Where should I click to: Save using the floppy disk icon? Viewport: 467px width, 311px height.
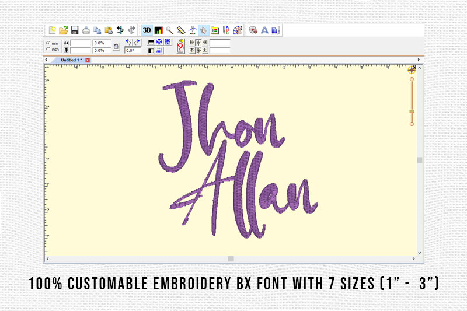click(x=75, y=30)
